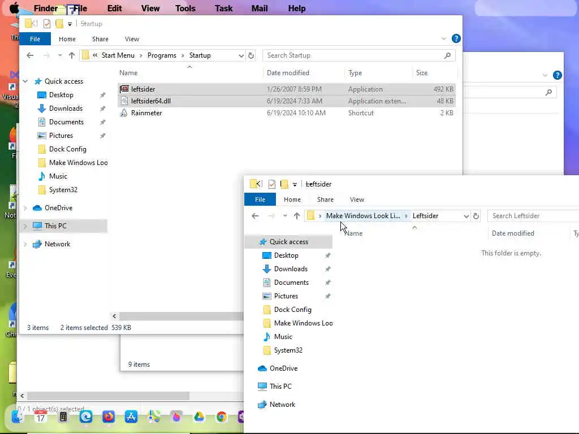Open address bar dropdown in Leftsider window
This screenshot has width=579, height=434.
[466, 216]
